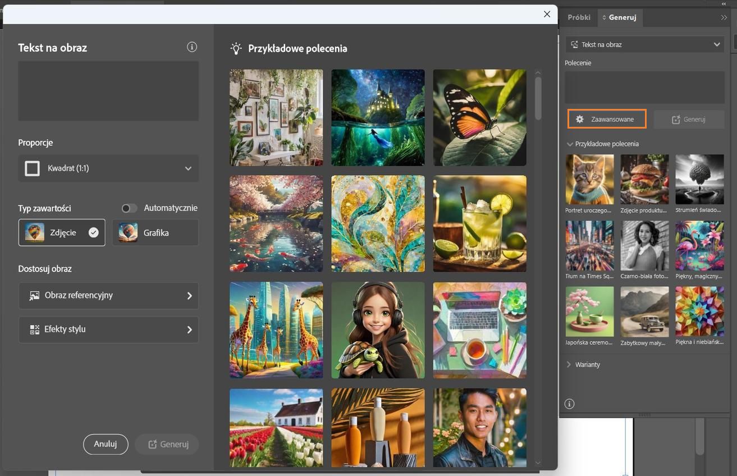The image size is (737, 476).
Task: Select the Strumień świado... brain tree thumbnail
Action: [699, 180]
